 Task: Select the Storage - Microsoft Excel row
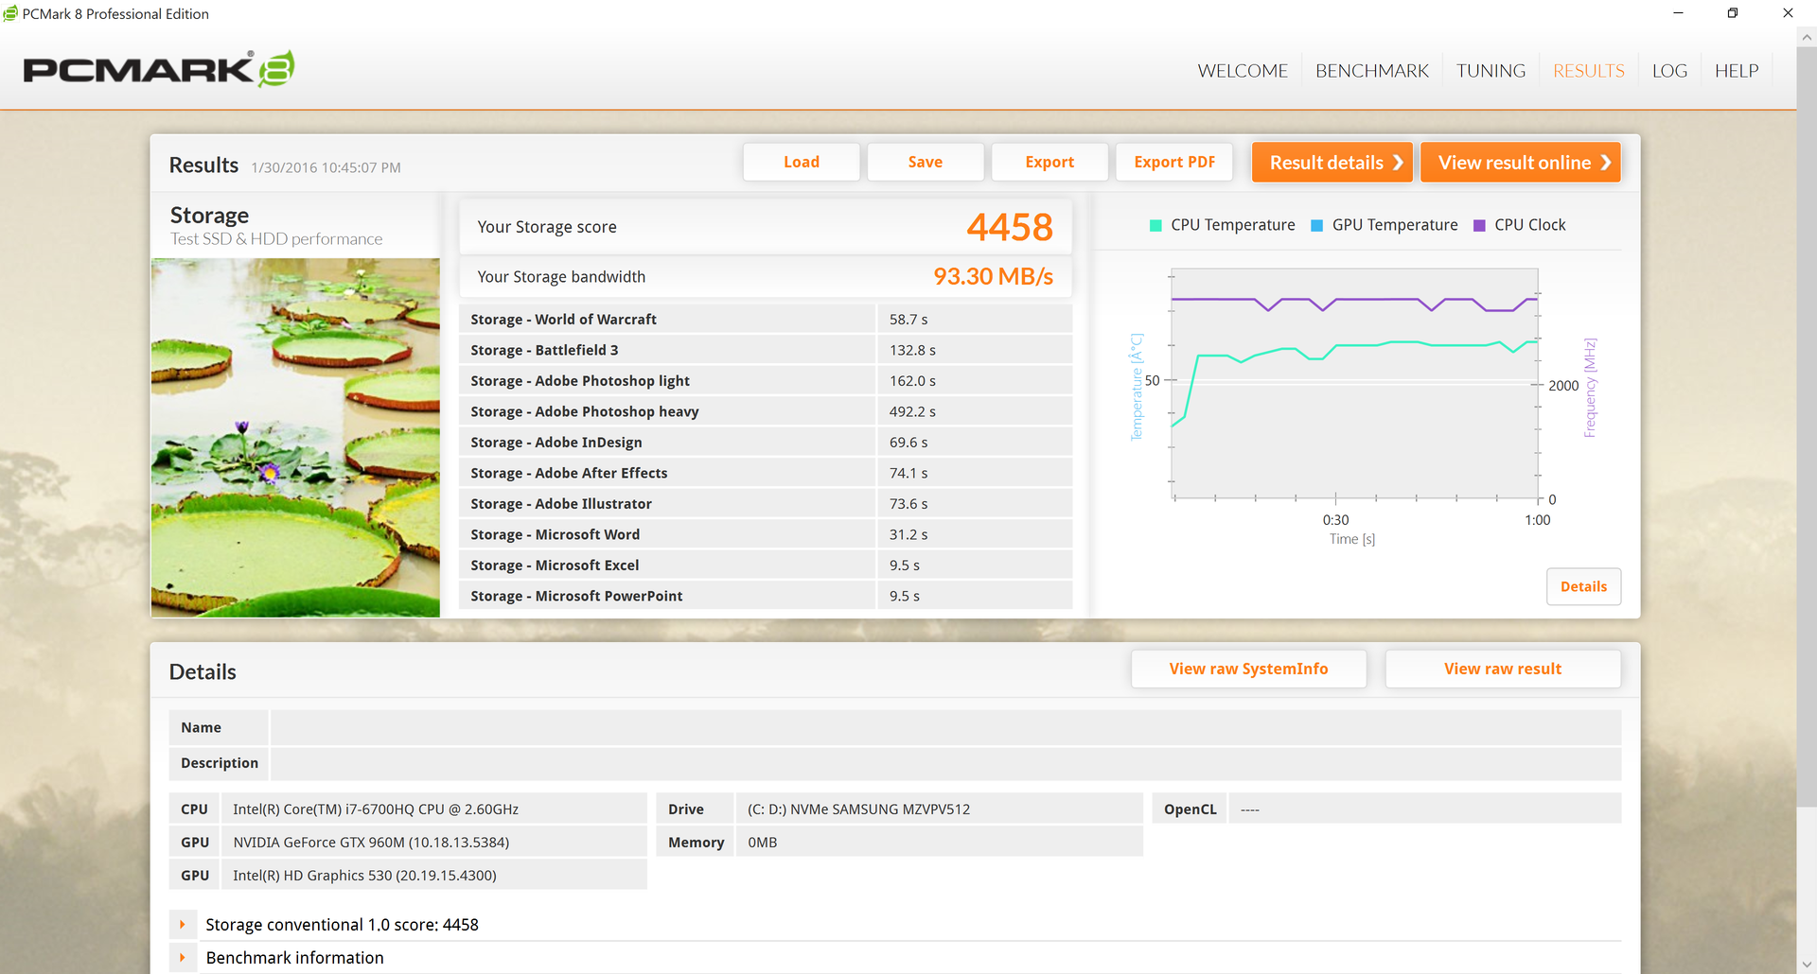coord(766,565)
